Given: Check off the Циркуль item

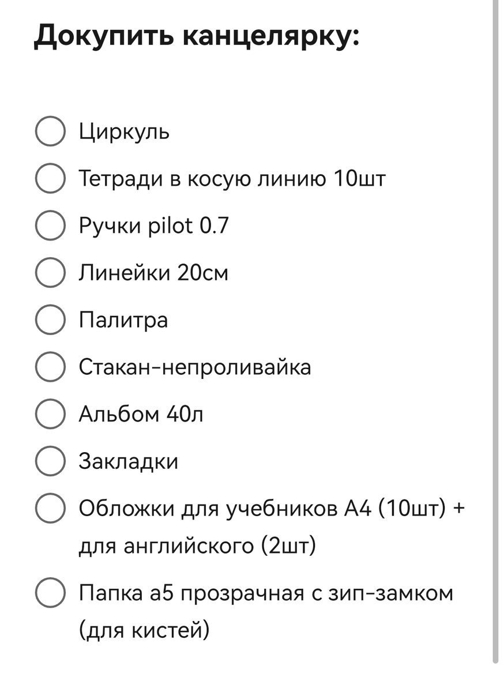Looking at the screenshot, I should pos(50,132).
